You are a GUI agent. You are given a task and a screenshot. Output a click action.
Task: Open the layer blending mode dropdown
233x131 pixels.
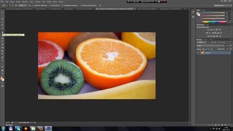(208, 46)
